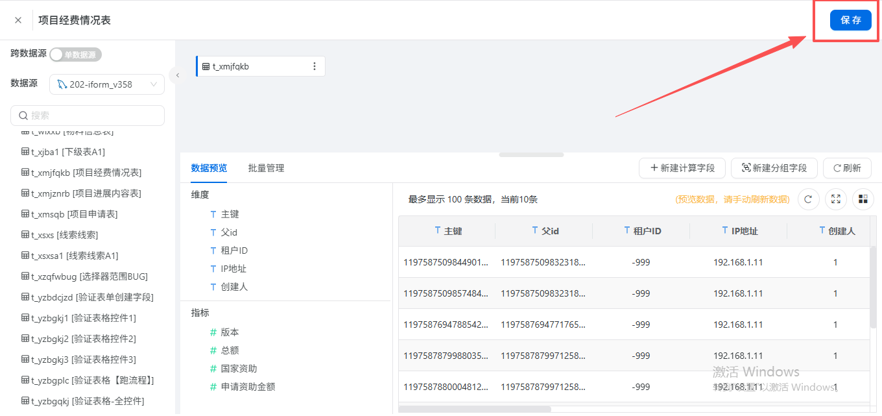Click the cell 1197587694788542... in the 主键 column
Viewport: 882px width, 416px height.
point(447,324)
